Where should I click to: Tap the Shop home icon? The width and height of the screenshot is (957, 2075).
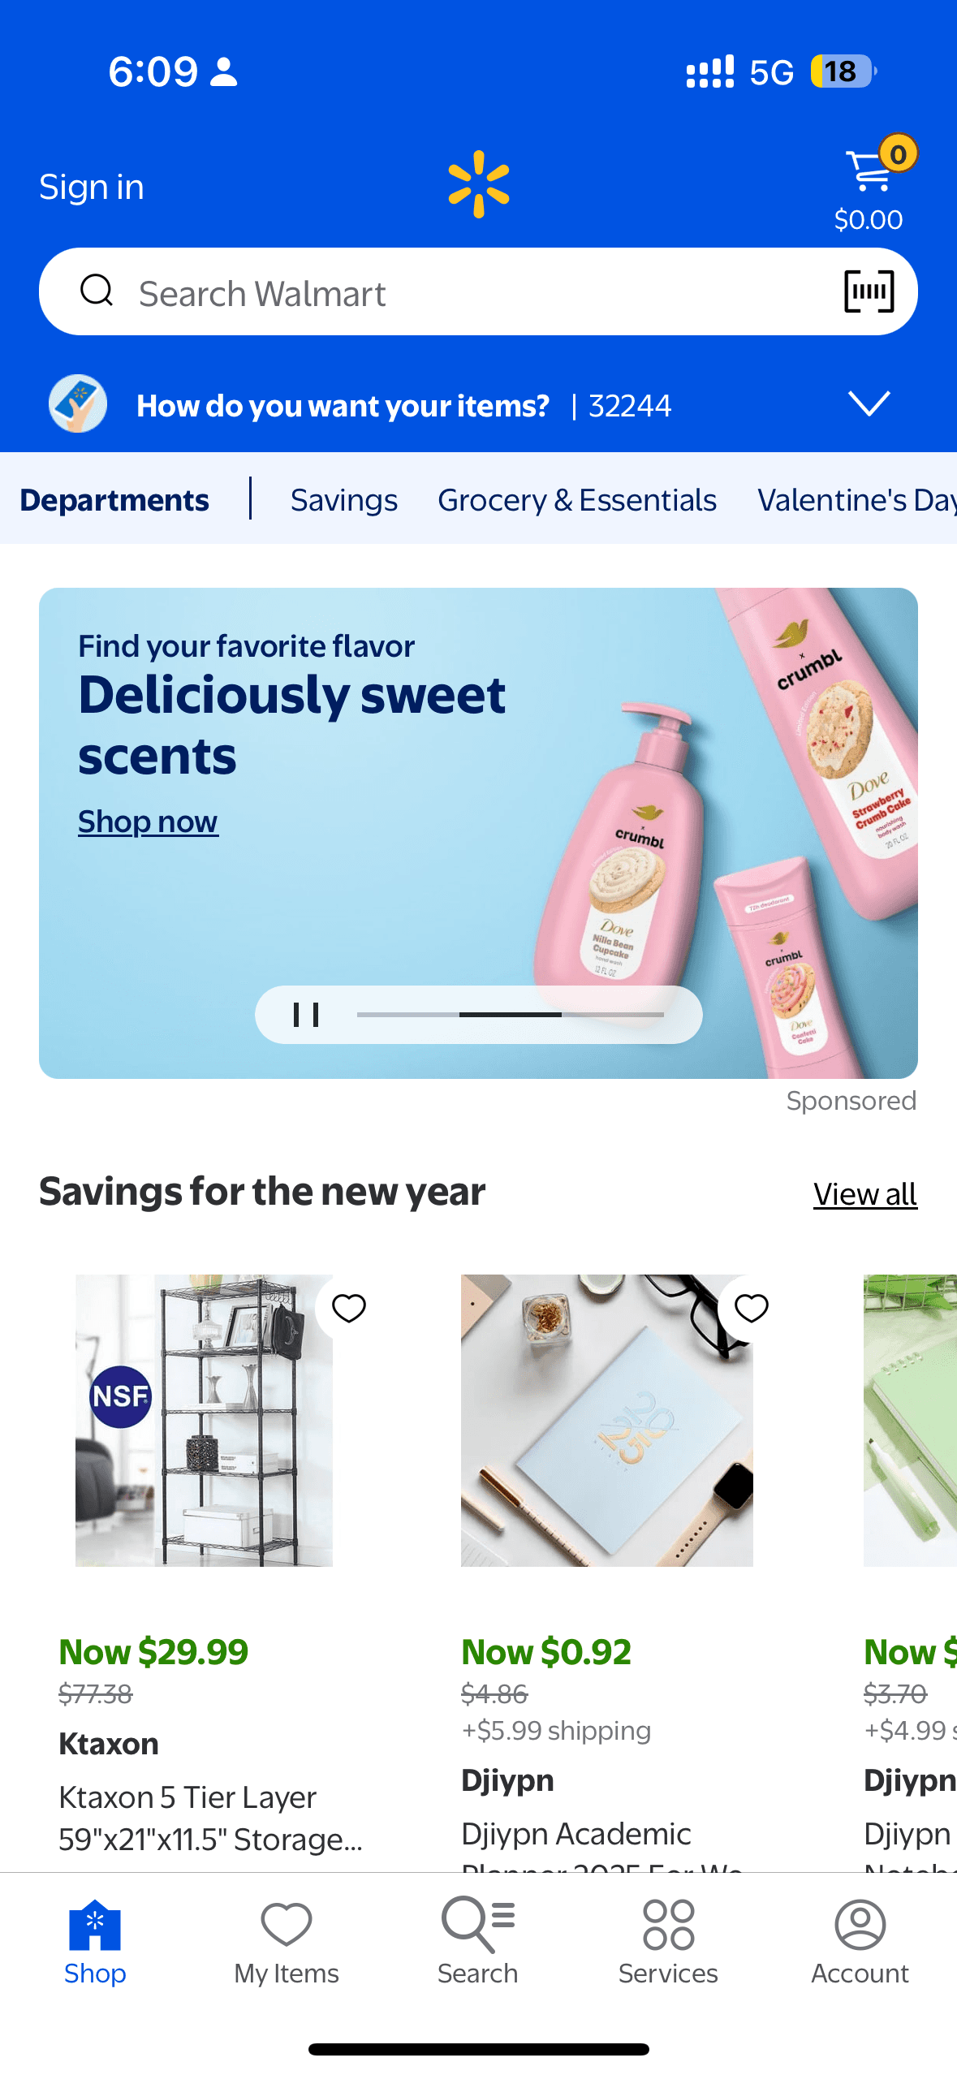[x=95, y=1924]
